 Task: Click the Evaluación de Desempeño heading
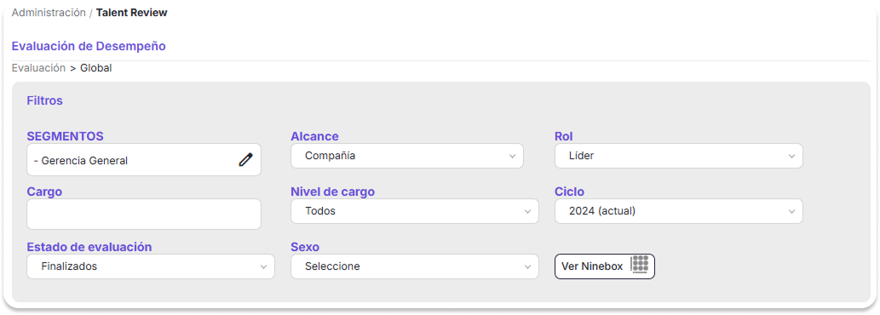point(89,46)
